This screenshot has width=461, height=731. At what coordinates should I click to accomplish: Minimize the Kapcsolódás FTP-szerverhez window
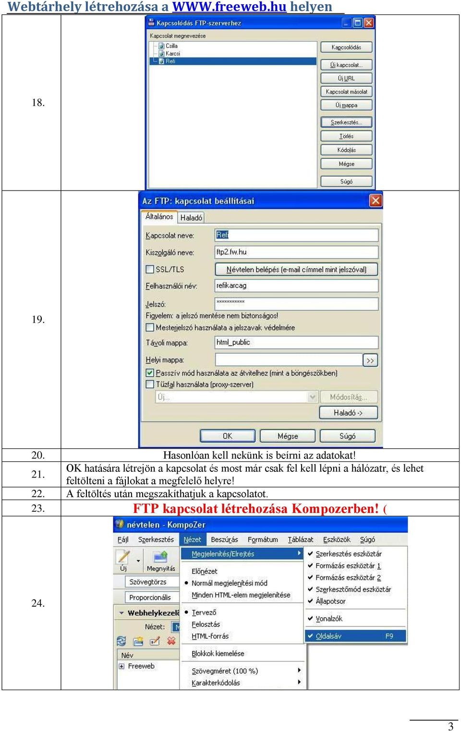[346, 23]
